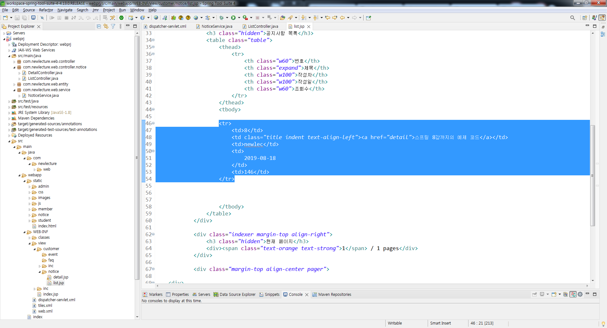
Task: Switch to the Java EE perspective icon
Action: (594, 18)
